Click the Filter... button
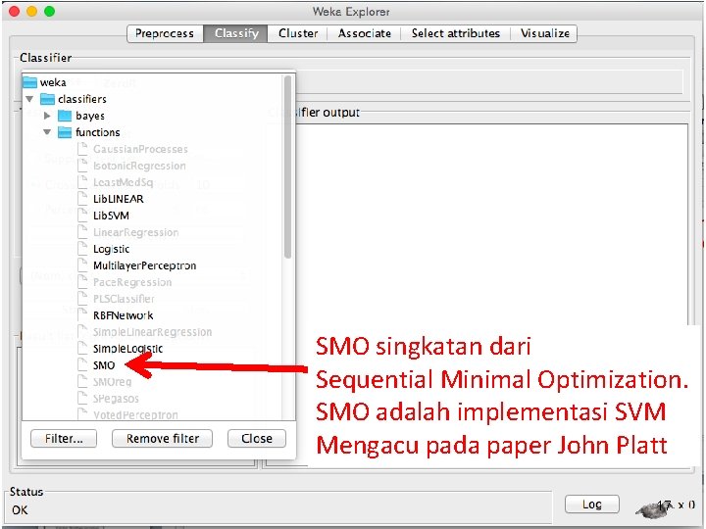 pos(64,439)
